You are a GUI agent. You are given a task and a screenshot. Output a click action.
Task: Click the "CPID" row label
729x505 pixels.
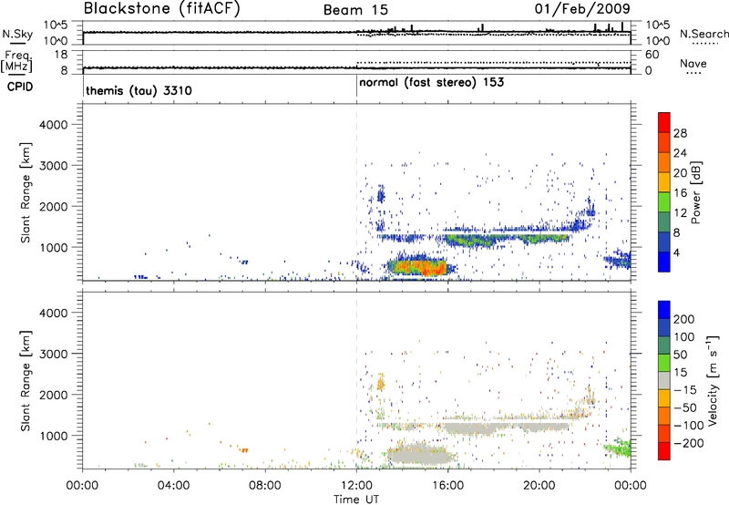click(20, 87)
